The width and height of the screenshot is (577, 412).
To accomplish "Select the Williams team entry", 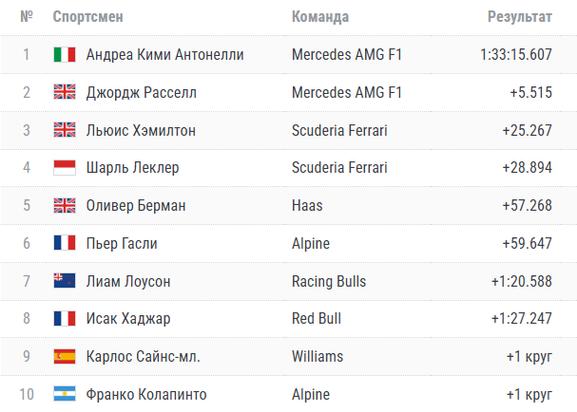I will pyautogui.click(x=317, y=357).
